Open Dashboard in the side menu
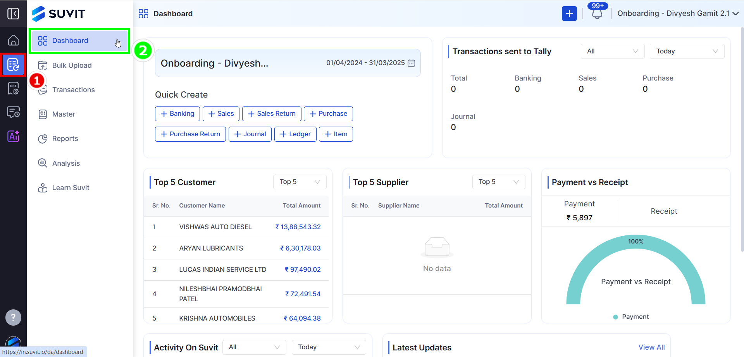The width and height of the screenshot is (744, 357). pyautogui.click(x=79, y=41)
